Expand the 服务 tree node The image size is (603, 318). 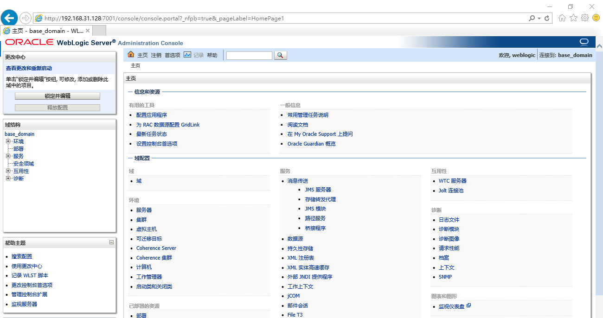pyautogui.click(x=8, y=156)
